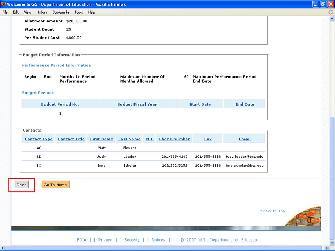Click the vertical scrollbar down arrow
The image size is (335, 251).
332,243
